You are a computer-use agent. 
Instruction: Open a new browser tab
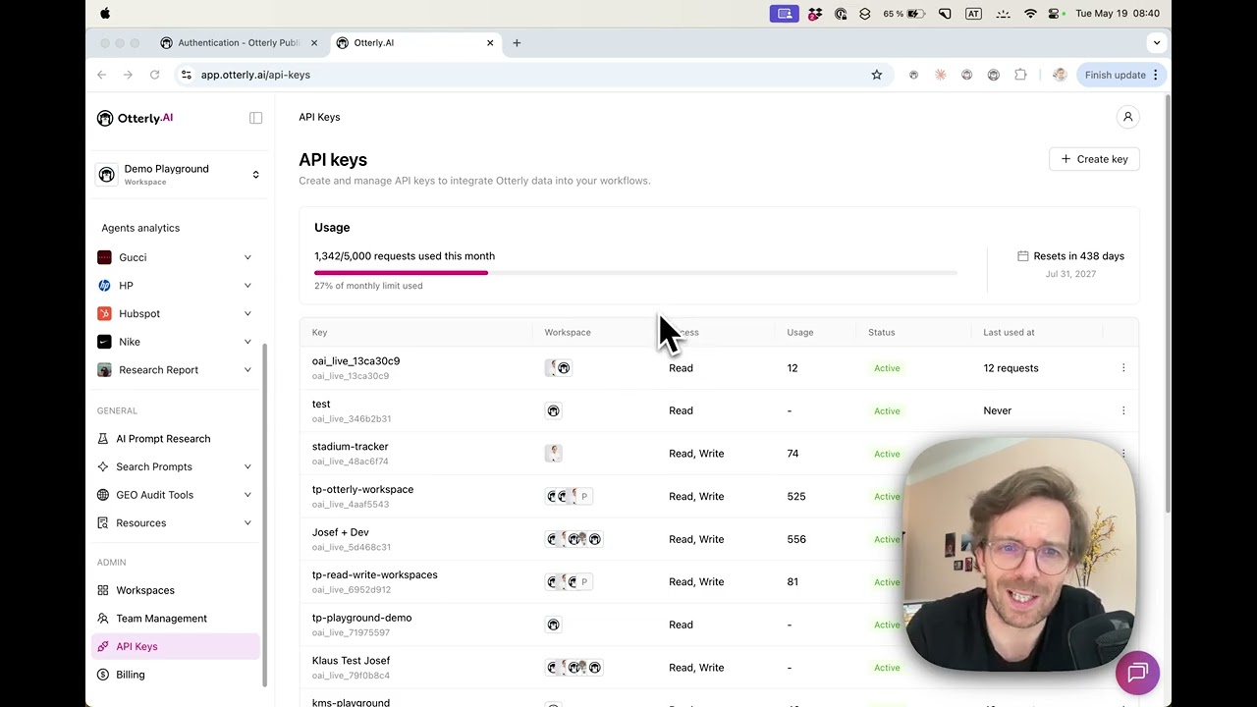(x=517, y=43)
